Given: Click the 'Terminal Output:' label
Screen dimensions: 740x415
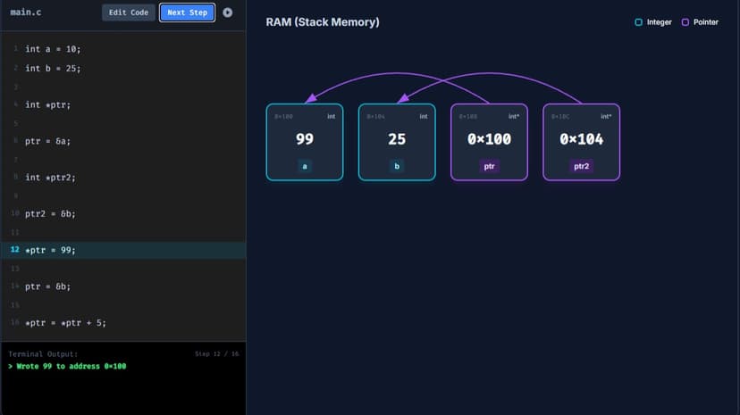Looking at the screenshot, I should point(43,353).
